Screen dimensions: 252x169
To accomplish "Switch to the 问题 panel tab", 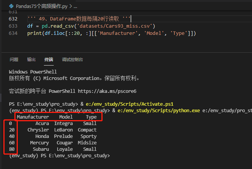I will [14, 59].
